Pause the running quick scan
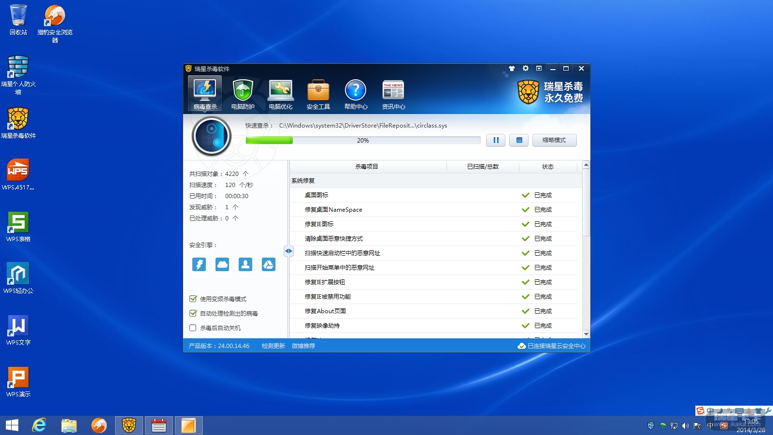This screenshot has height=435, width=773. pyautogui.click(x=496, y=140)
